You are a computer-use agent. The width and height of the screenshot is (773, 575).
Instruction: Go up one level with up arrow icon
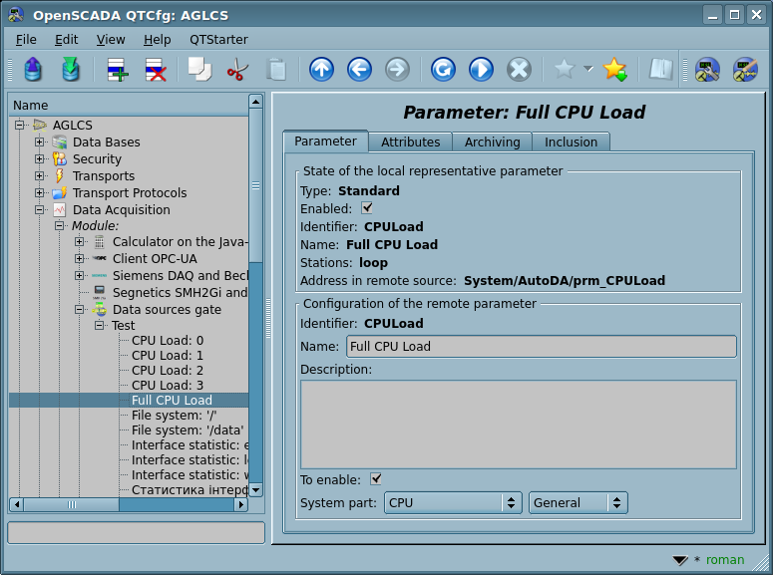tap(321, 69)
